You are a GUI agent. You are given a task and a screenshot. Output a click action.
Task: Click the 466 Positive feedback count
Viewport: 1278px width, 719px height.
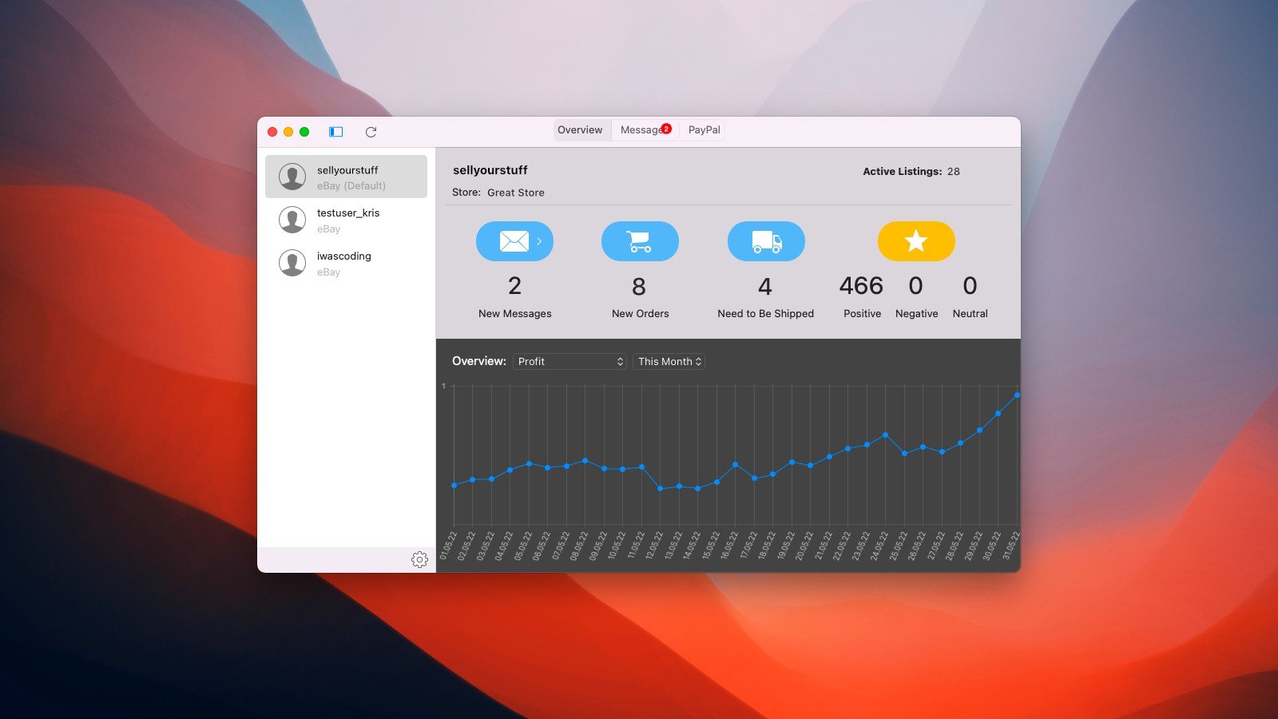pos(861,286)
